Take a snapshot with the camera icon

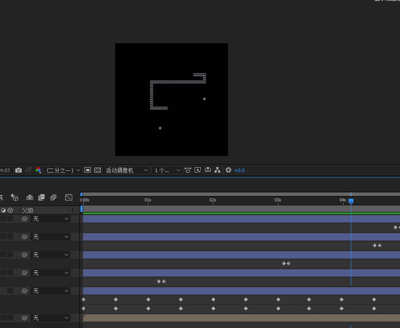19,170
